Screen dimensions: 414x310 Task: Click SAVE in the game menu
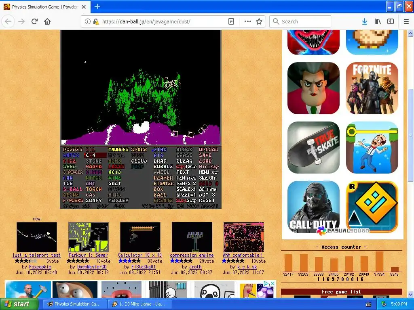click(x=205, y=155)
